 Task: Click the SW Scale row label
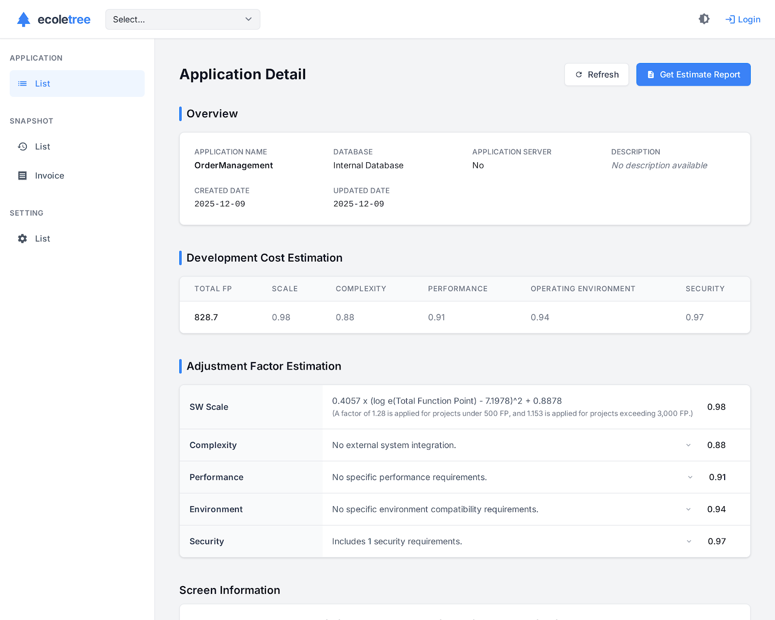click(x=209, y=407)
